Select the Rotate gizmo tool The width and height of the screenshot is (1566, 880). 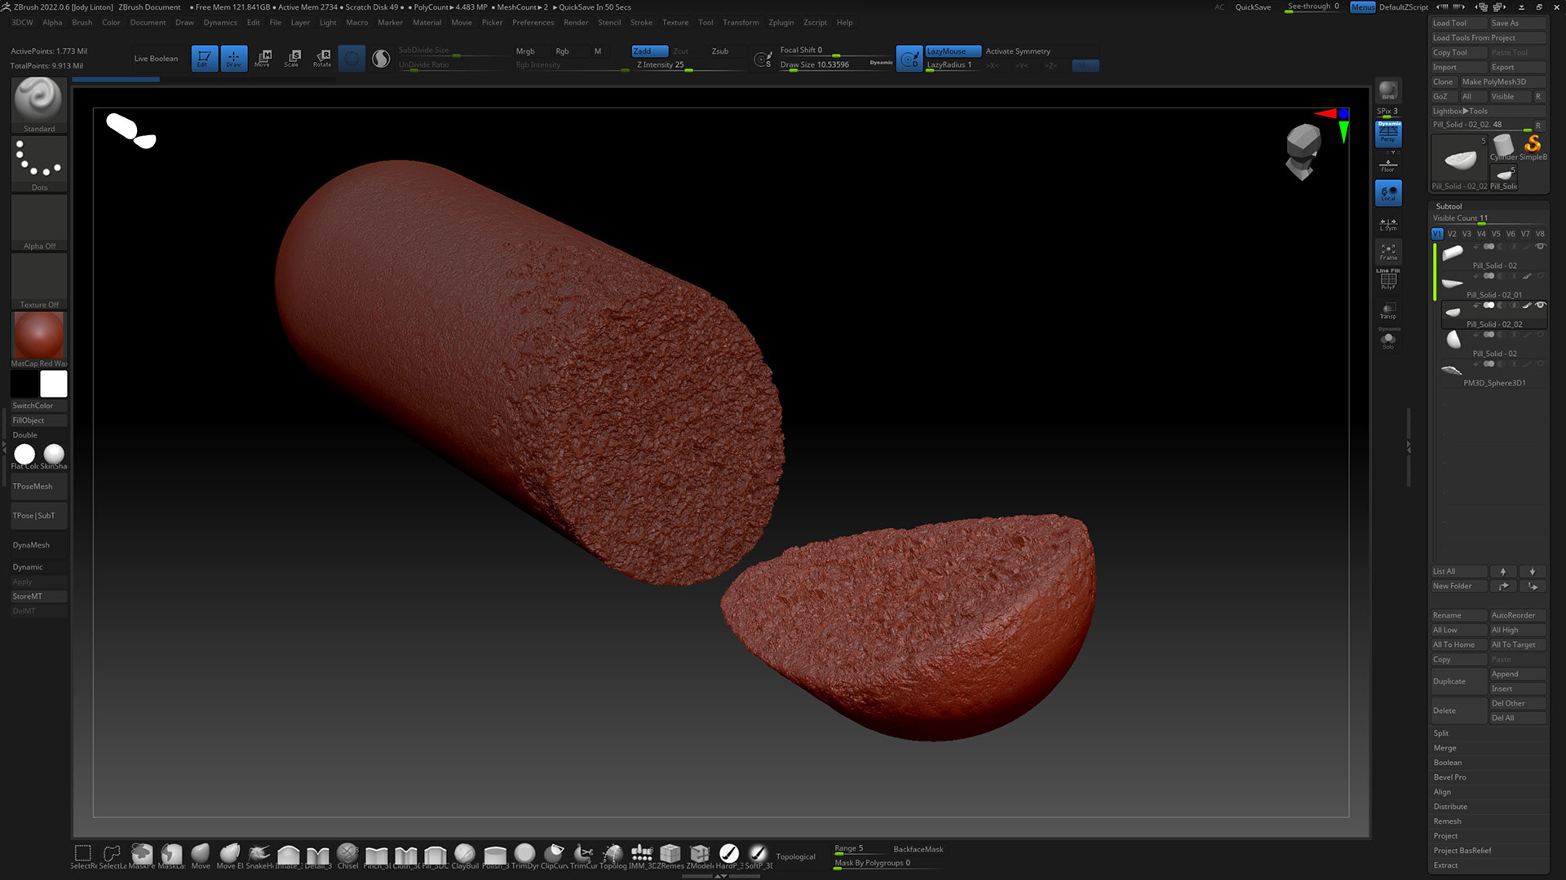tap(322, 58)
